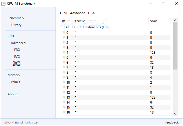183x126 pixels.
Task: Click the bullet icon for bit 0
Action: [x=64, y=32]
